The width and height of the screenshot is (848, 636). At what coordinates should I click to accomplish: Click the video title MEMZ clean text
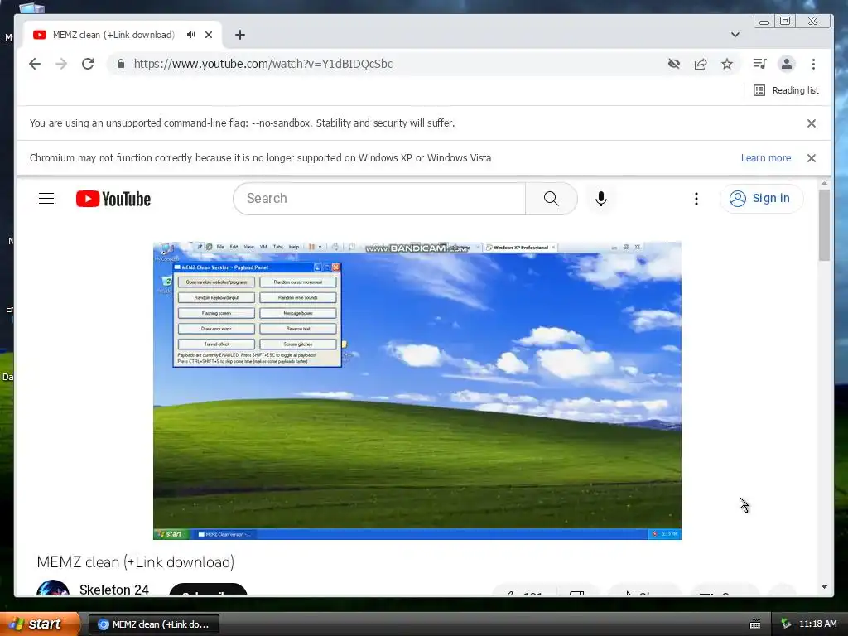[x=135, y=562]
